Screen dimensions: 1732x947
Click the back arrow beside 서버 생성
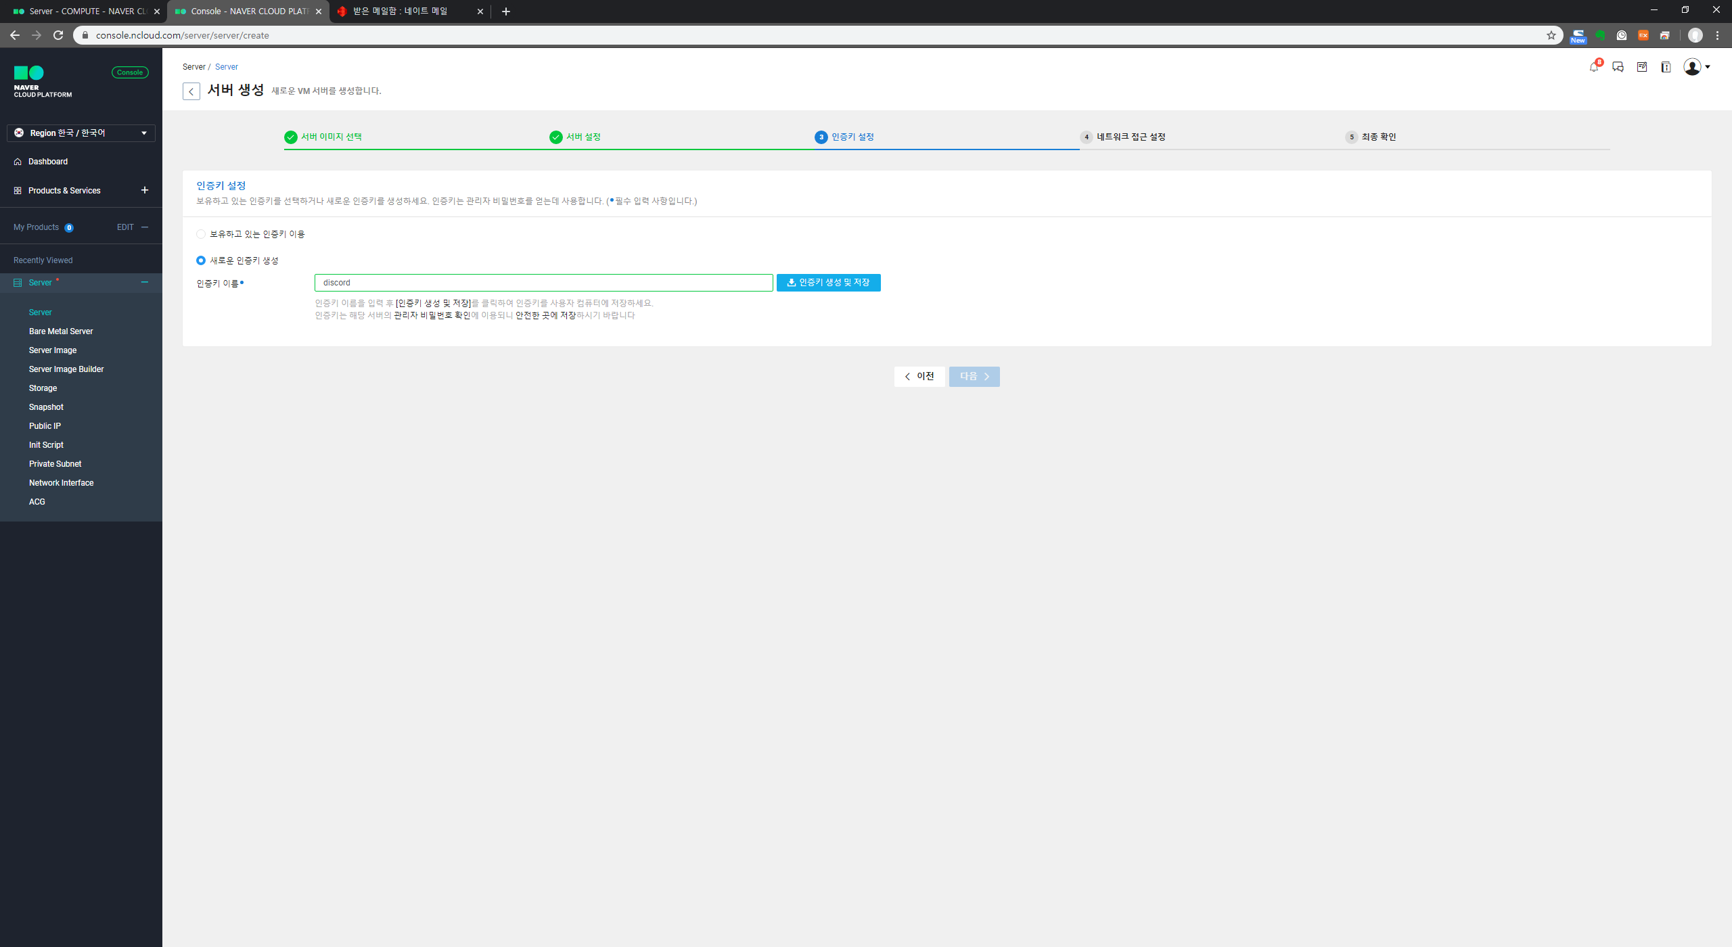tap(191, 91)
